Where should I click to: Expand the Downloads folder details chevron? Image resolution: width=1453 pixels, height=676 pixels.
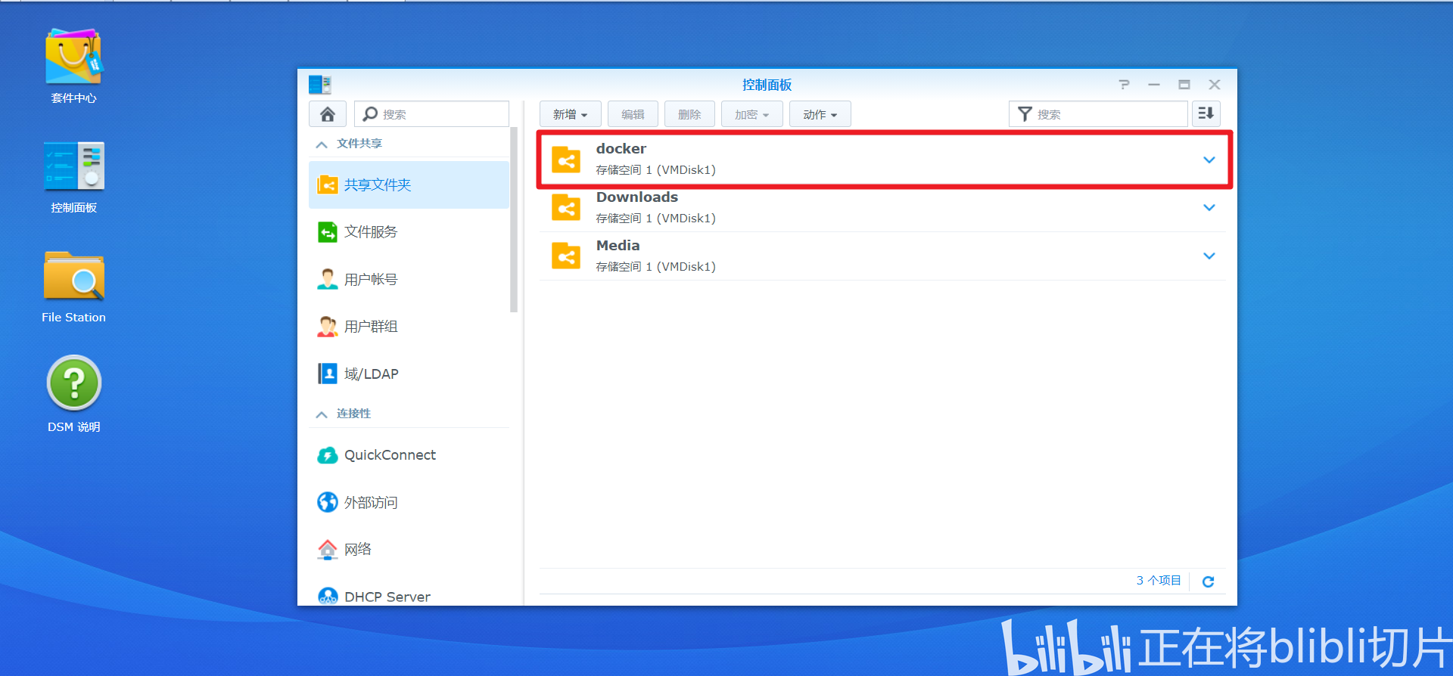[1209, 207]
